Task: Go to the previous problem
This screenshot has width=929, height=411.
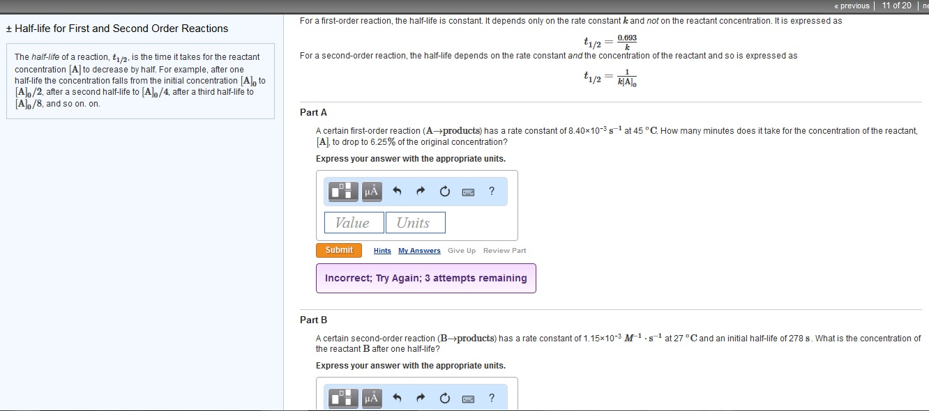Action: (x=851, y=6)
